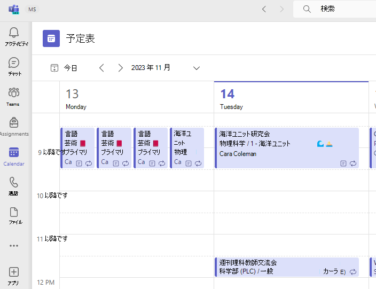
Task: Click the search magnifier icon
Action: pyautogui.click(x=307, y=9)
